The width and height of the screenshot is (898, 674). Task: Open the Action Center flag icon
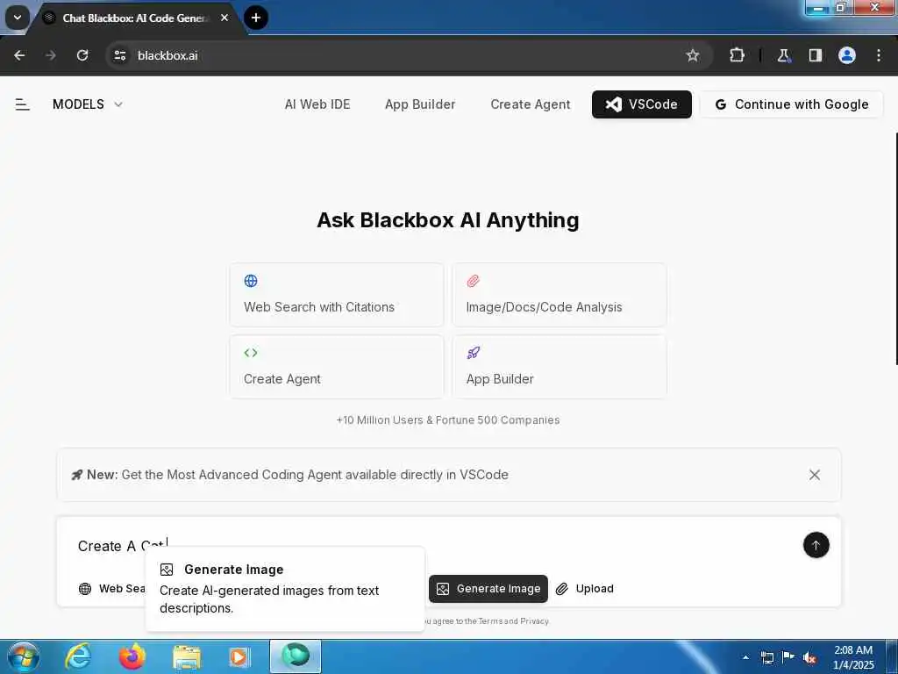[788, 657]
